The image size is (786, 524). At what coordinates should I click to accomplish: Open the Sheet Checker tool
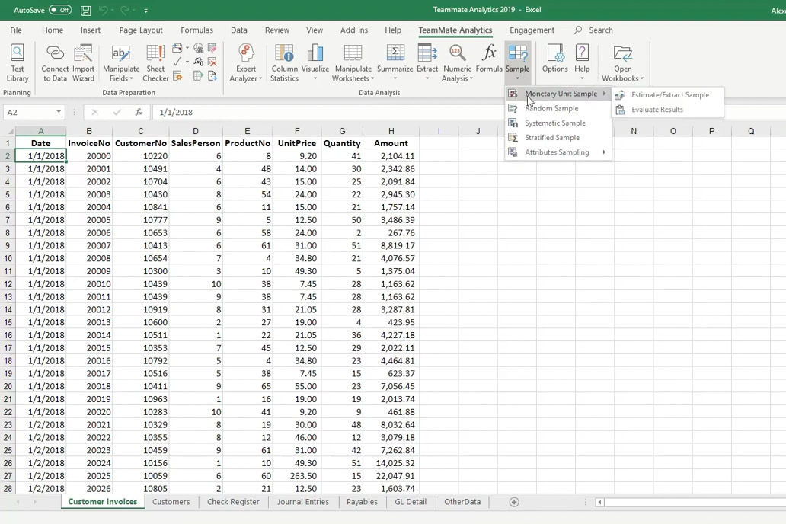click(x=155, y=62)
